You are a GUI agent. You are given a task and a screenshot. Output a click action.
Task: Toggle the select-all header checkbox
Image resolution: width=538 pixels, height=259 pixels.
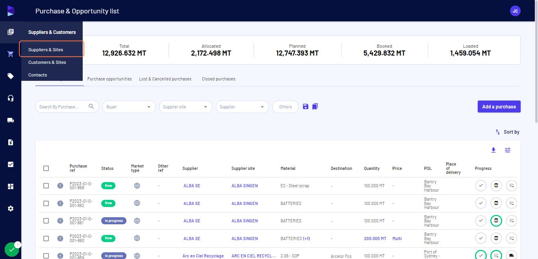[x=46, y=168]
